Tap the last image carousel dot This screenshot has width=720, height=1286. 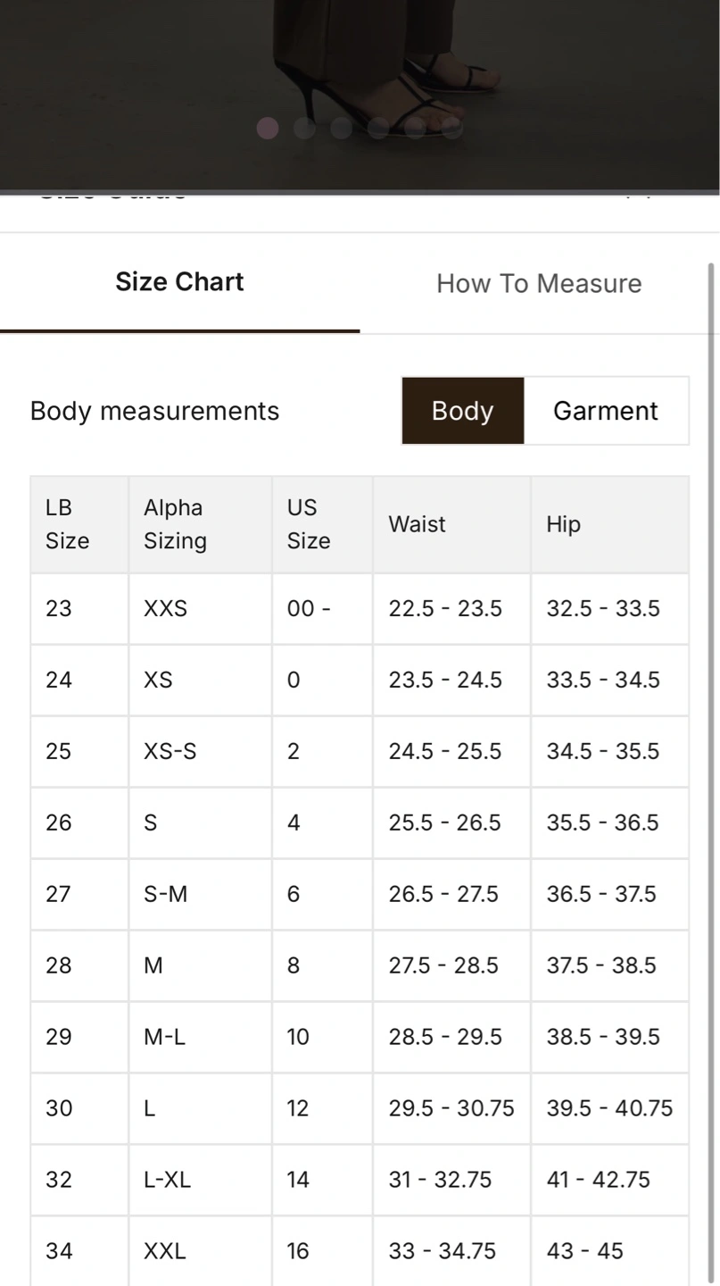[x=451, y=129]
